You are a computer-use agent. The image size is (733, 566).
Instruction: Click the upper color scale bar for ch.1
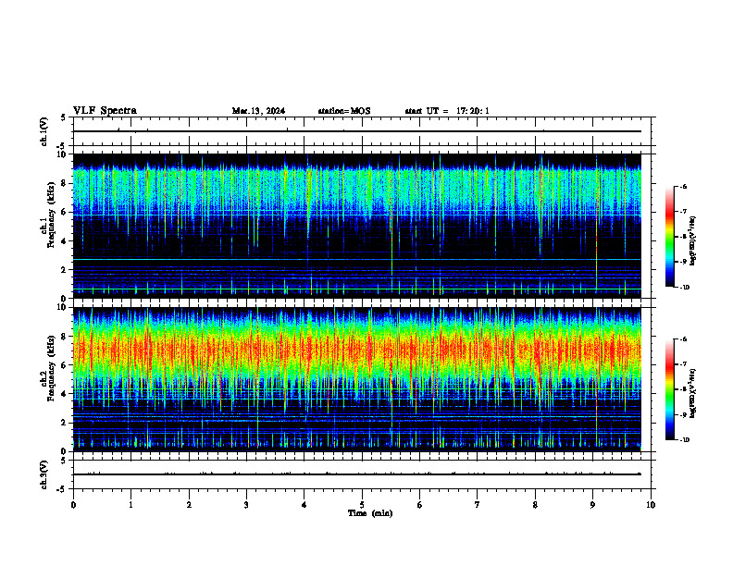click(670, 237)
